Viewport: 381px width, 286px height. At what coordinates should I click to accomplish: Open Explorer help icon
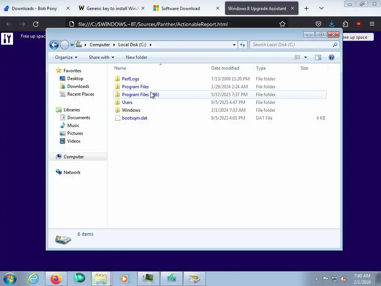[x=332, y=57]
